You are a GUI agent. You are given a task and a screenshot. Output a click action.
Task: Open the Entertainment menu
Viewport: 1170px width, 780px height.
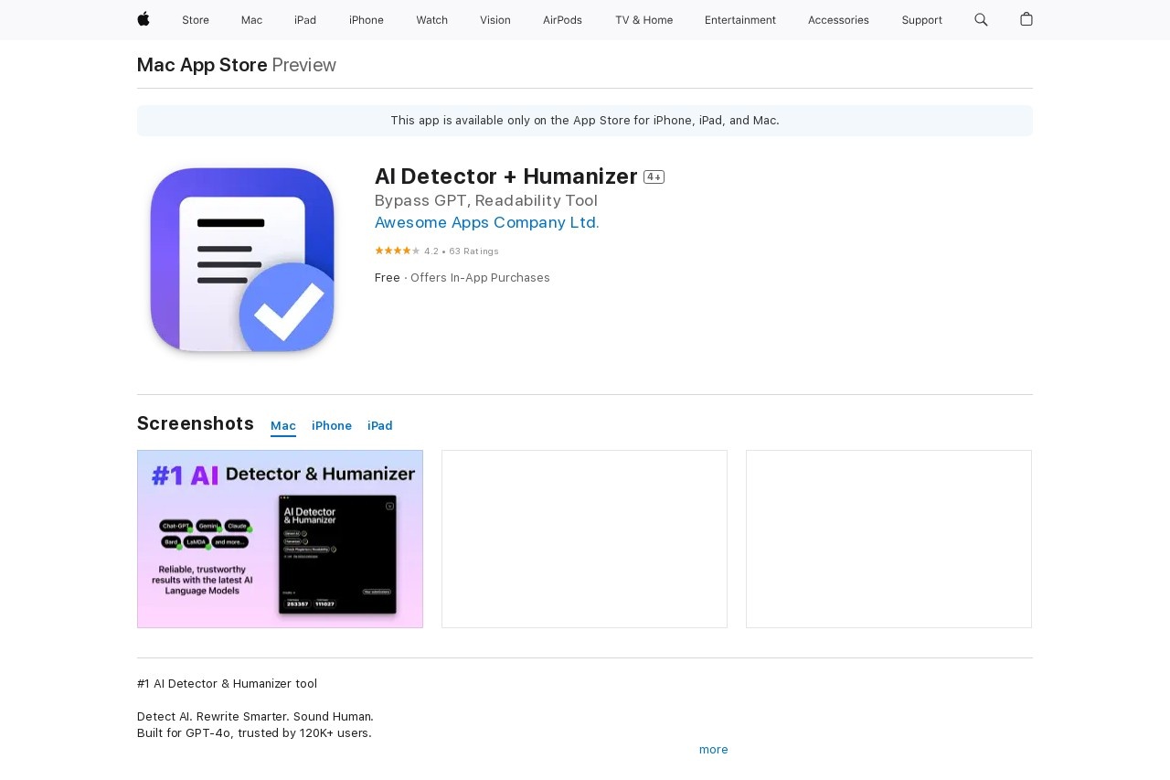pos(740,20)
